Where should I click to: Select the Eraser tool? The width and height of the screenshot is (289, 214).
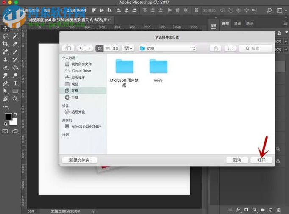pyautogui.click(x=5, y=67)
